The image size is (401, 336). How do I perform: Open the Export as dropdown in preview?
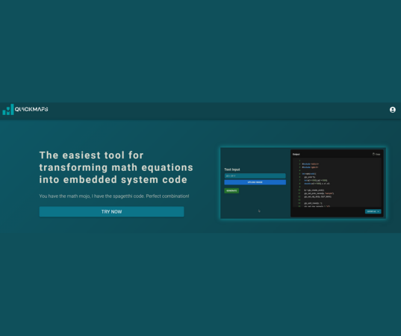pos(373,211)
